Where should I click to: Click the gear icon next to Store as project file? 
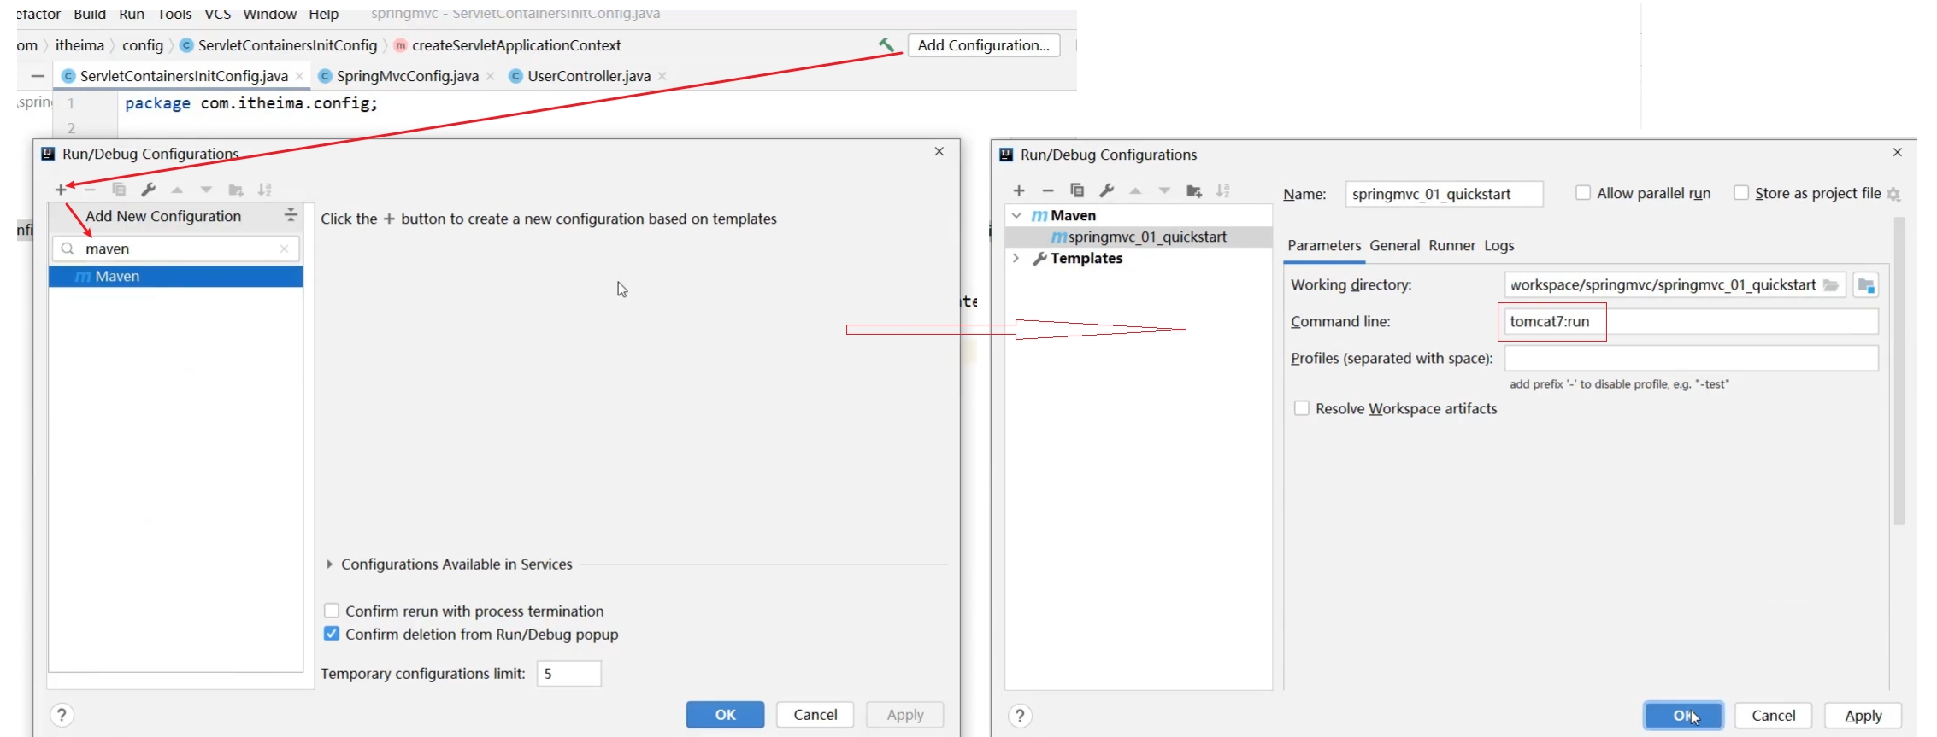tap(1893, 195)
